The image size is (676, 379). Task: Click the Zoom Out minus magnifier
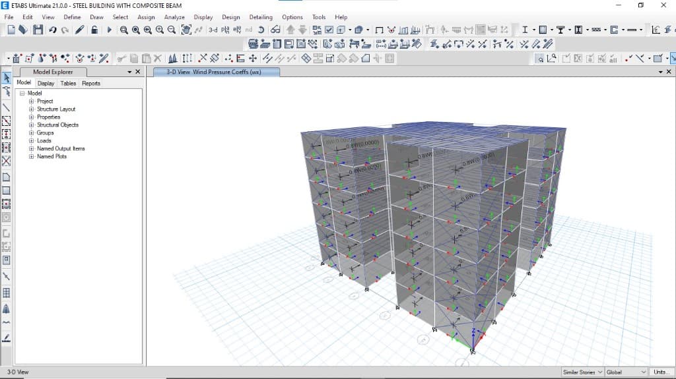(x=172, y=30)
